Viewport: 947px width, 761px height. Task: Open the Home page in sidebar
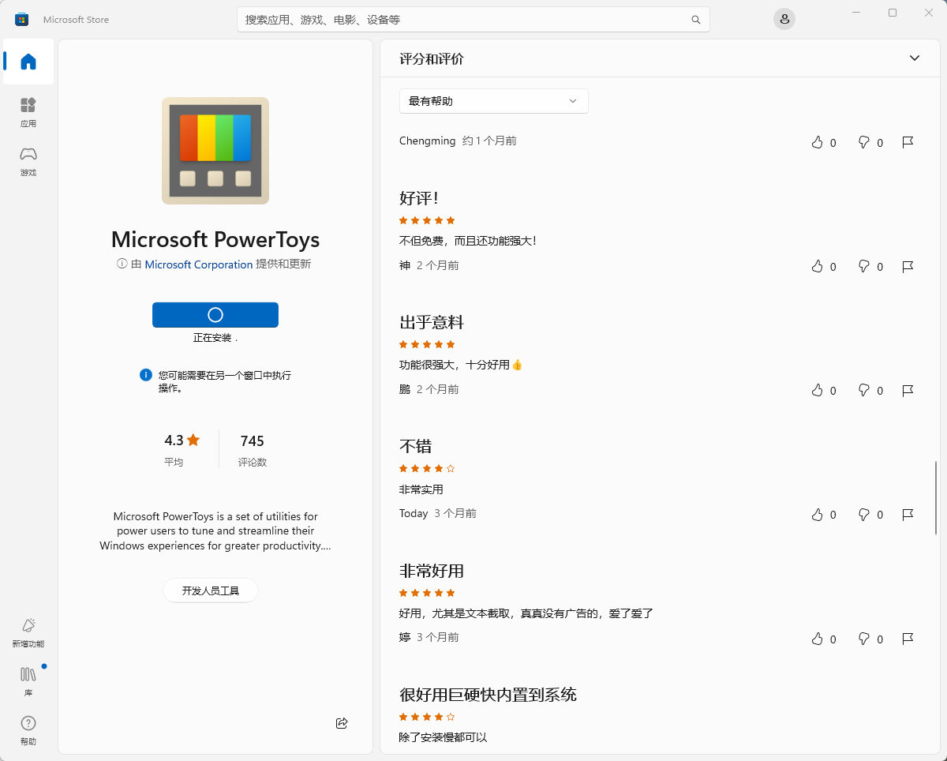tap(28, 62)
